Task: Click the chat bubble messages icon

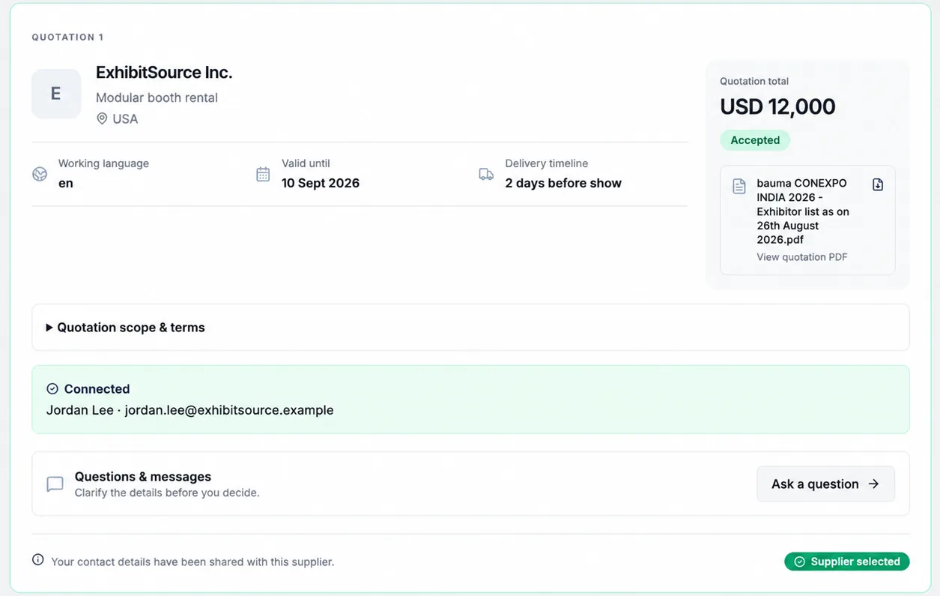Action: 55,484
